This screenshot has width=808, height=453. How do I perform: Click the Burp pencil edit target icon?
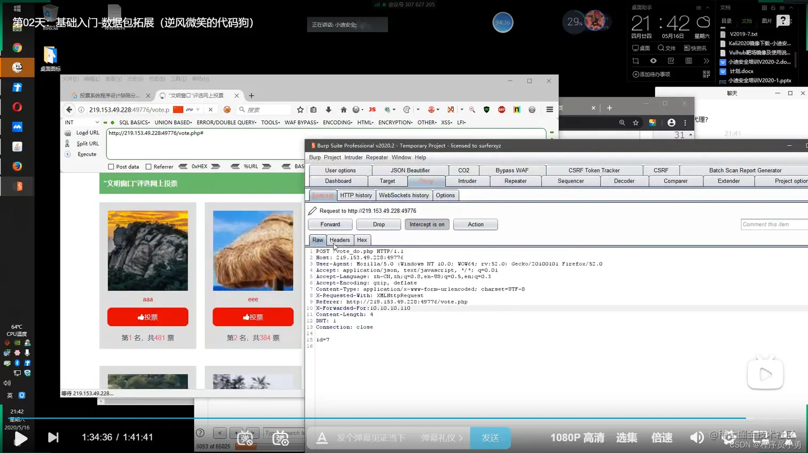click(313, 211)
